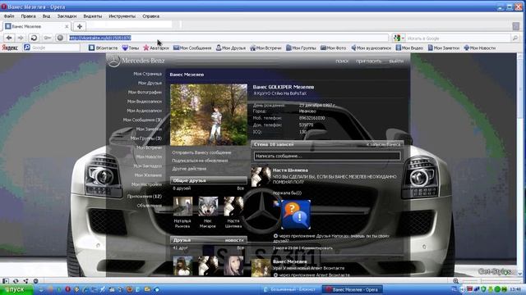526x295 pixels.
Task: Open Мои Видеозаписи in the sidebar
Action: [x=145, y=102]
